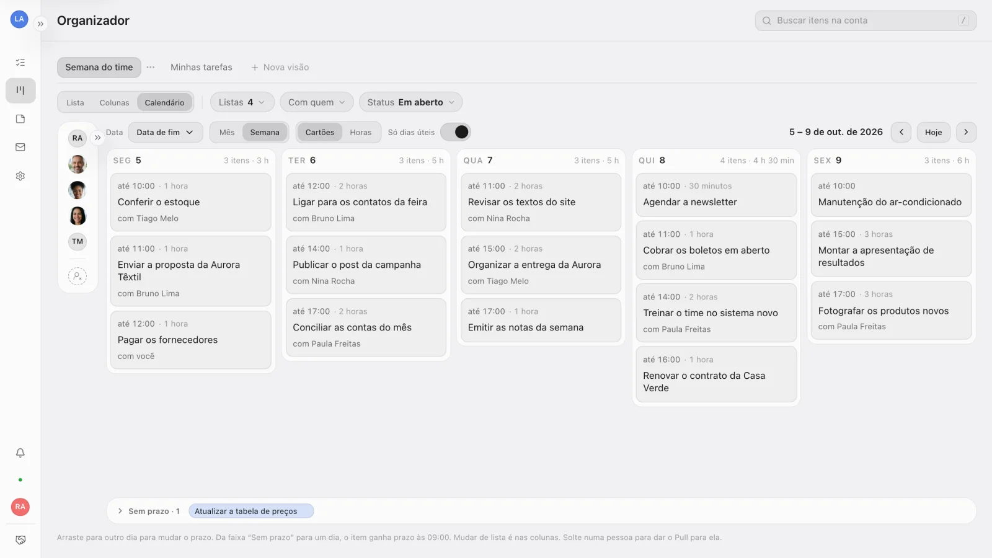Select the Mês range option

coord(227,132)
